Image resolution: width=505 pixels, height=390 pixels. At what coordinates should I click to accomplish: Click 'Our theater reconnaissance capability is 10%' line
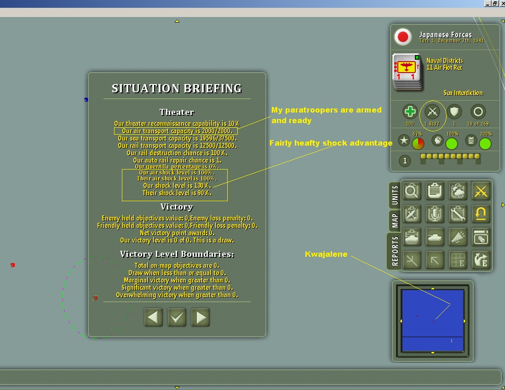point(177,124)
